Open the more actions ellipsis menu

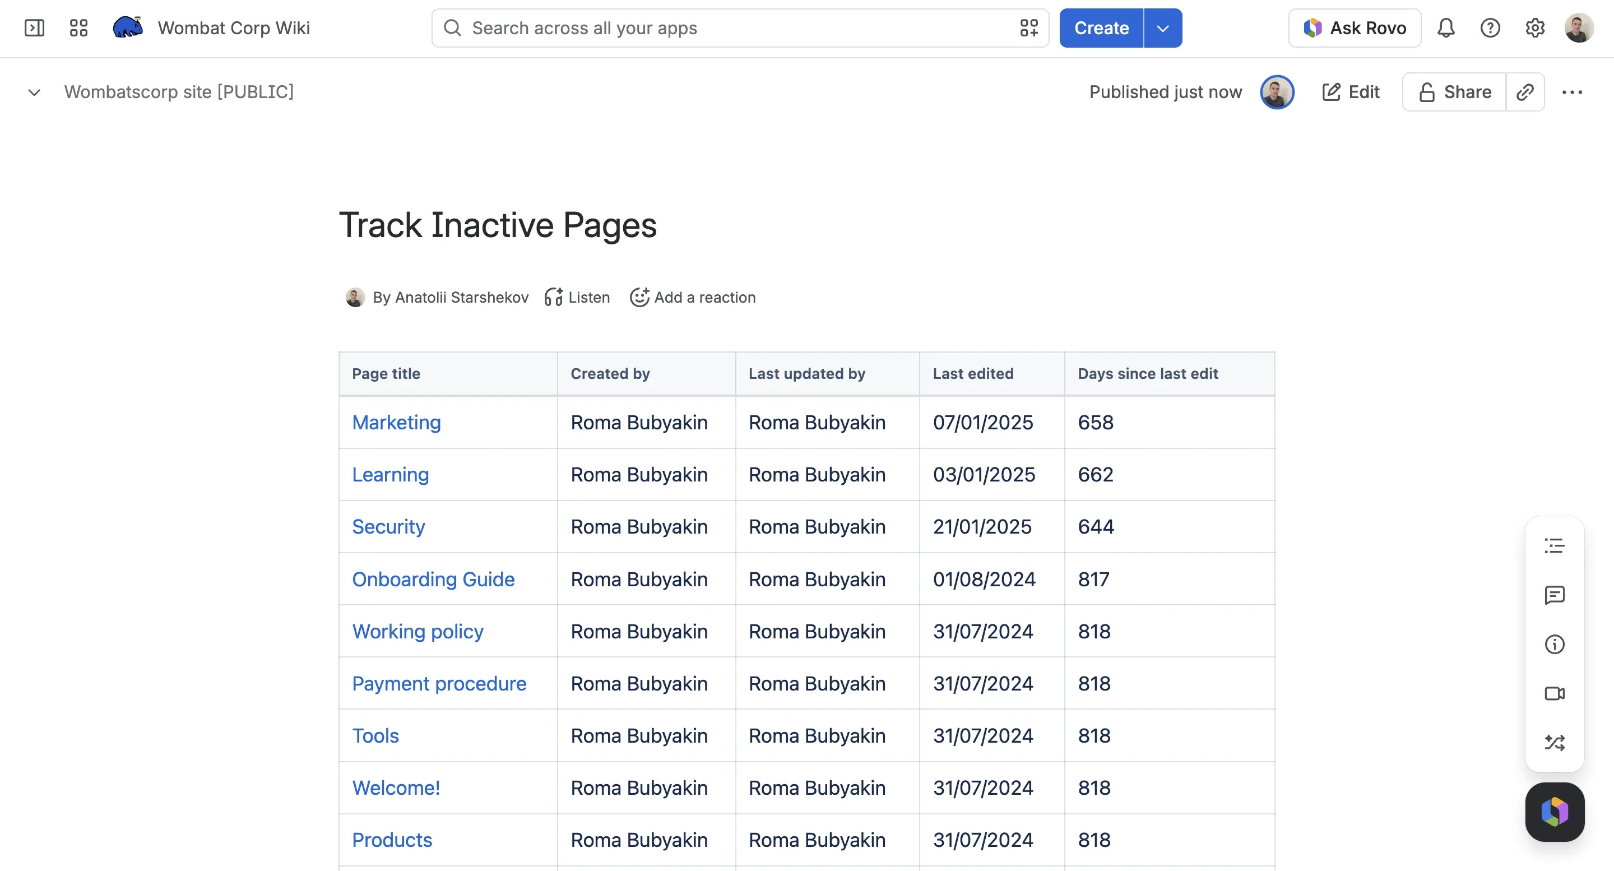pyautogui.click(x=1572, y=92)
